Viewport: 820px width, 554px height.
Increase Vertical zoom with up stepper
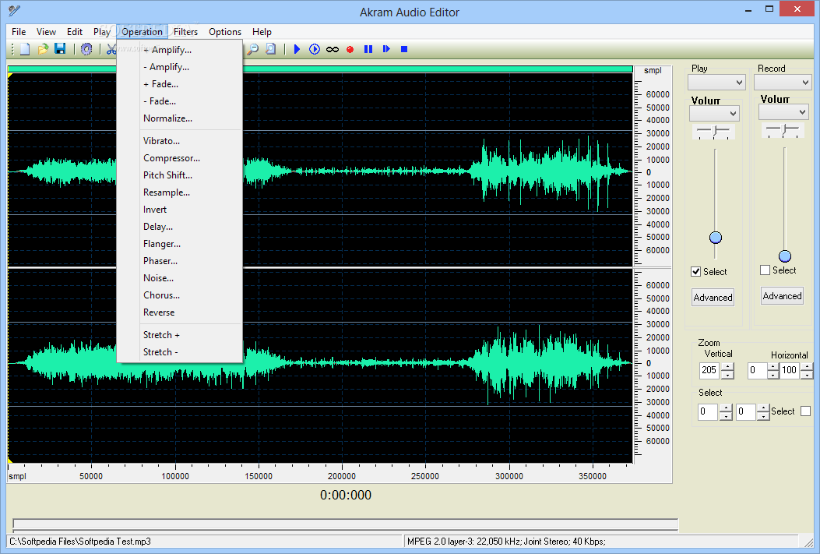[727, 367]
